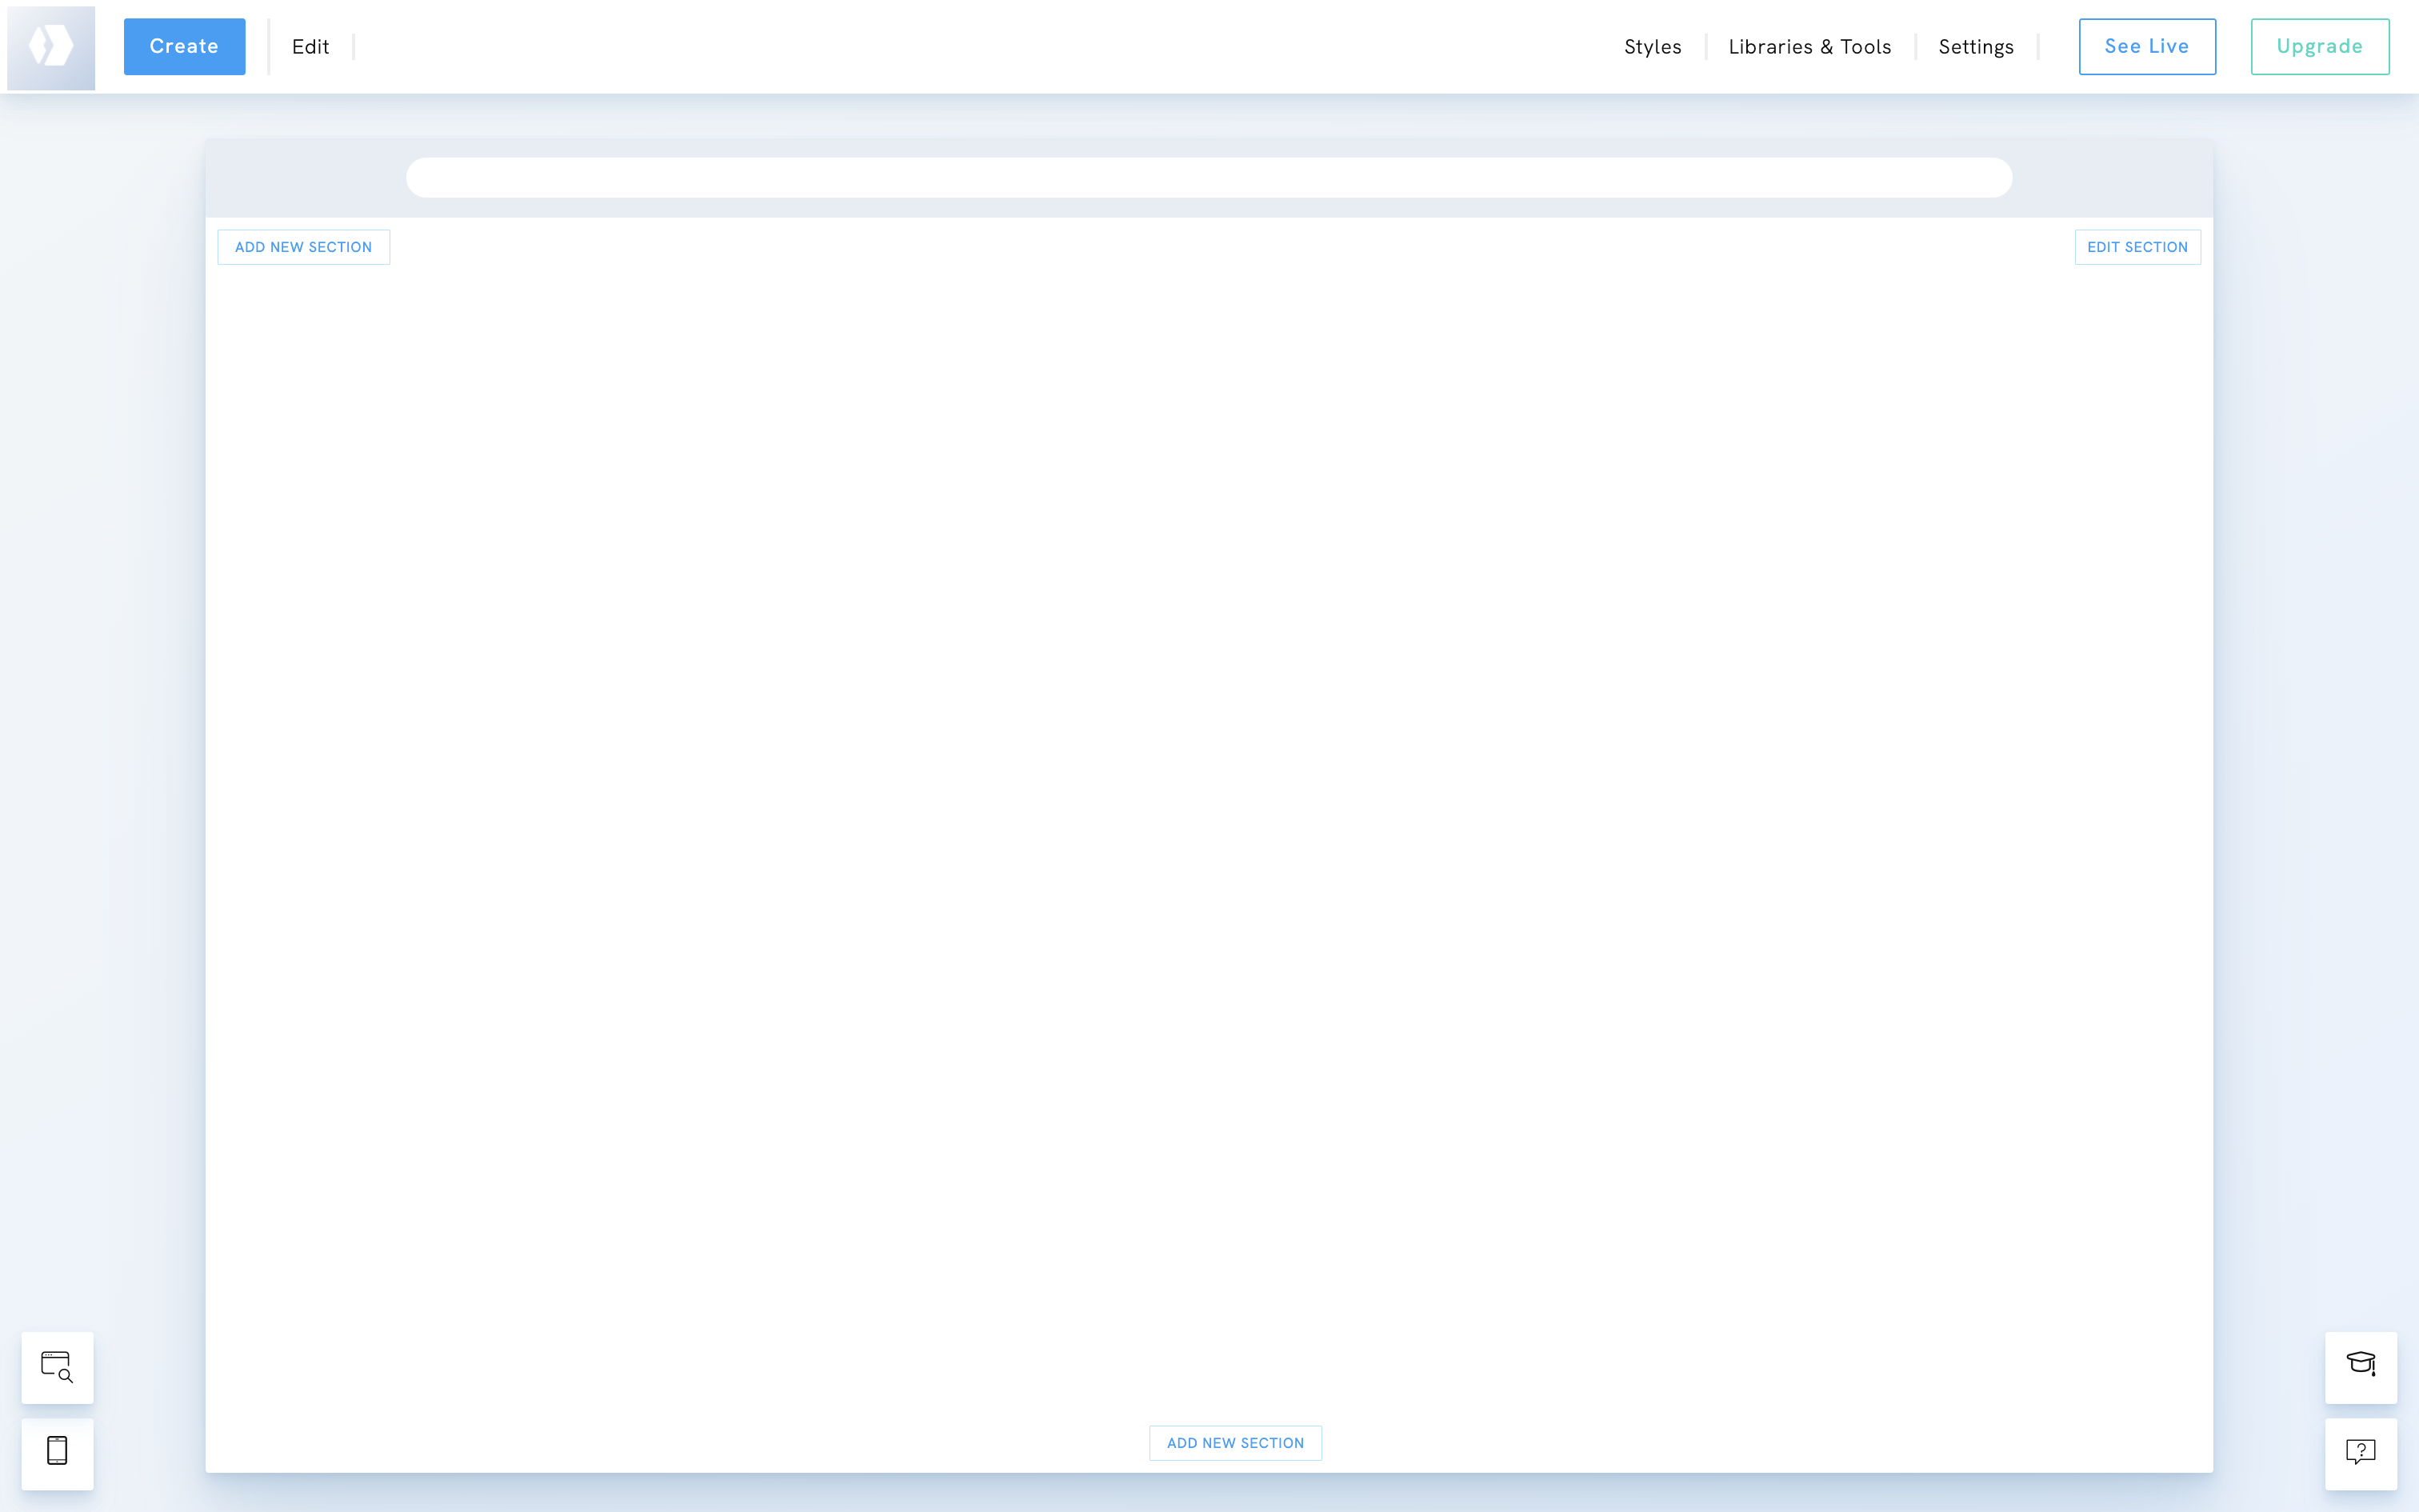Viewport: 2419px width, 1512px height.
Task: Open learning resources via graduation cap icon
Action: pyautogui.click(x=2363, y=1367)
